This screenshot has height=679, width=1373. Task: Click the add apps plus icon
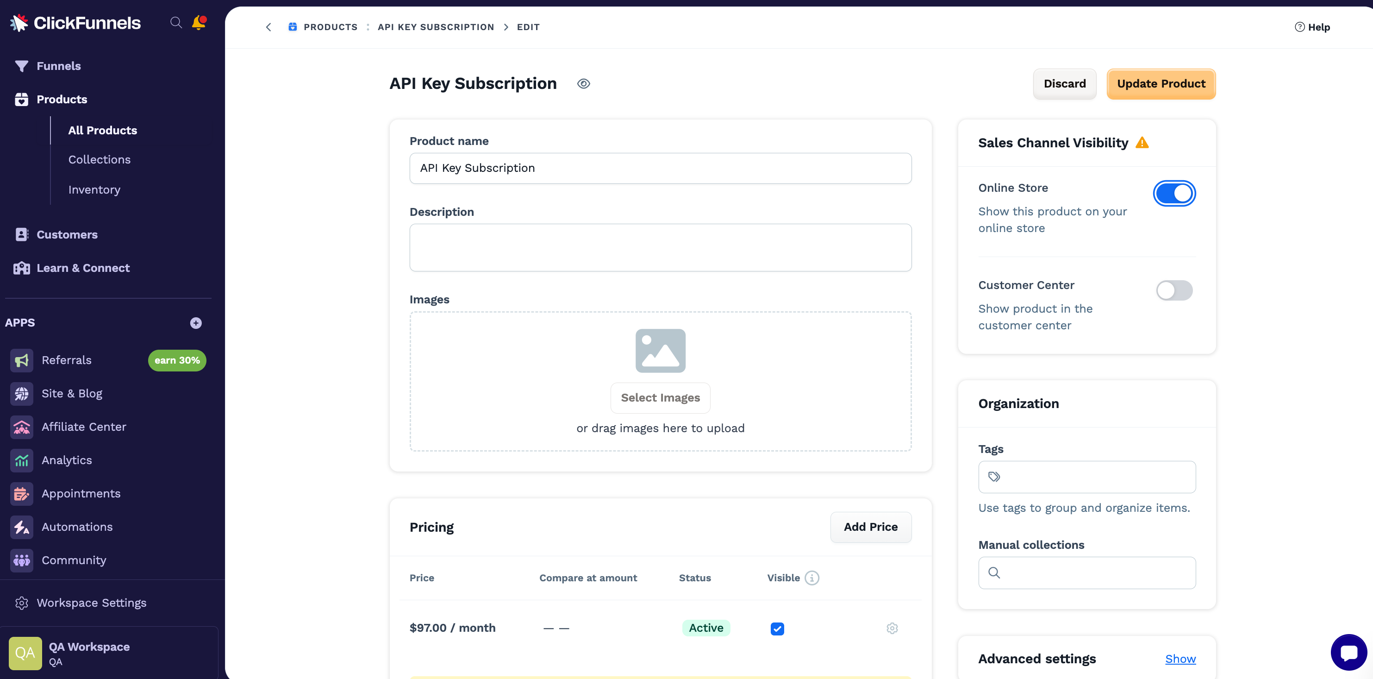[196, 323]
